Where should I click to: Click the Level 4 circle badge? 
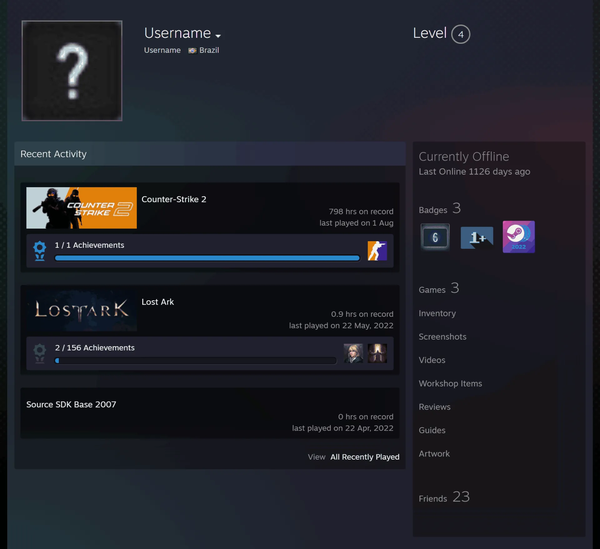pos(461,34)
